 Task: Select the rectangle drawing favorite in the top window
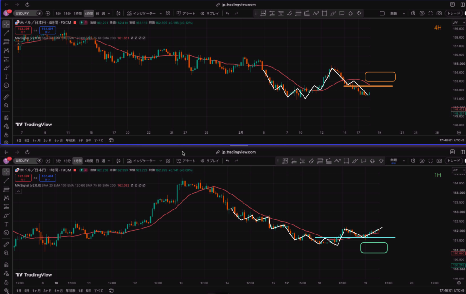point(324,13)
